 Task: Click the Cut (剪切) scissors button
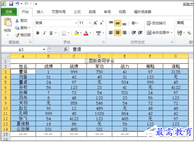point(21,21)
